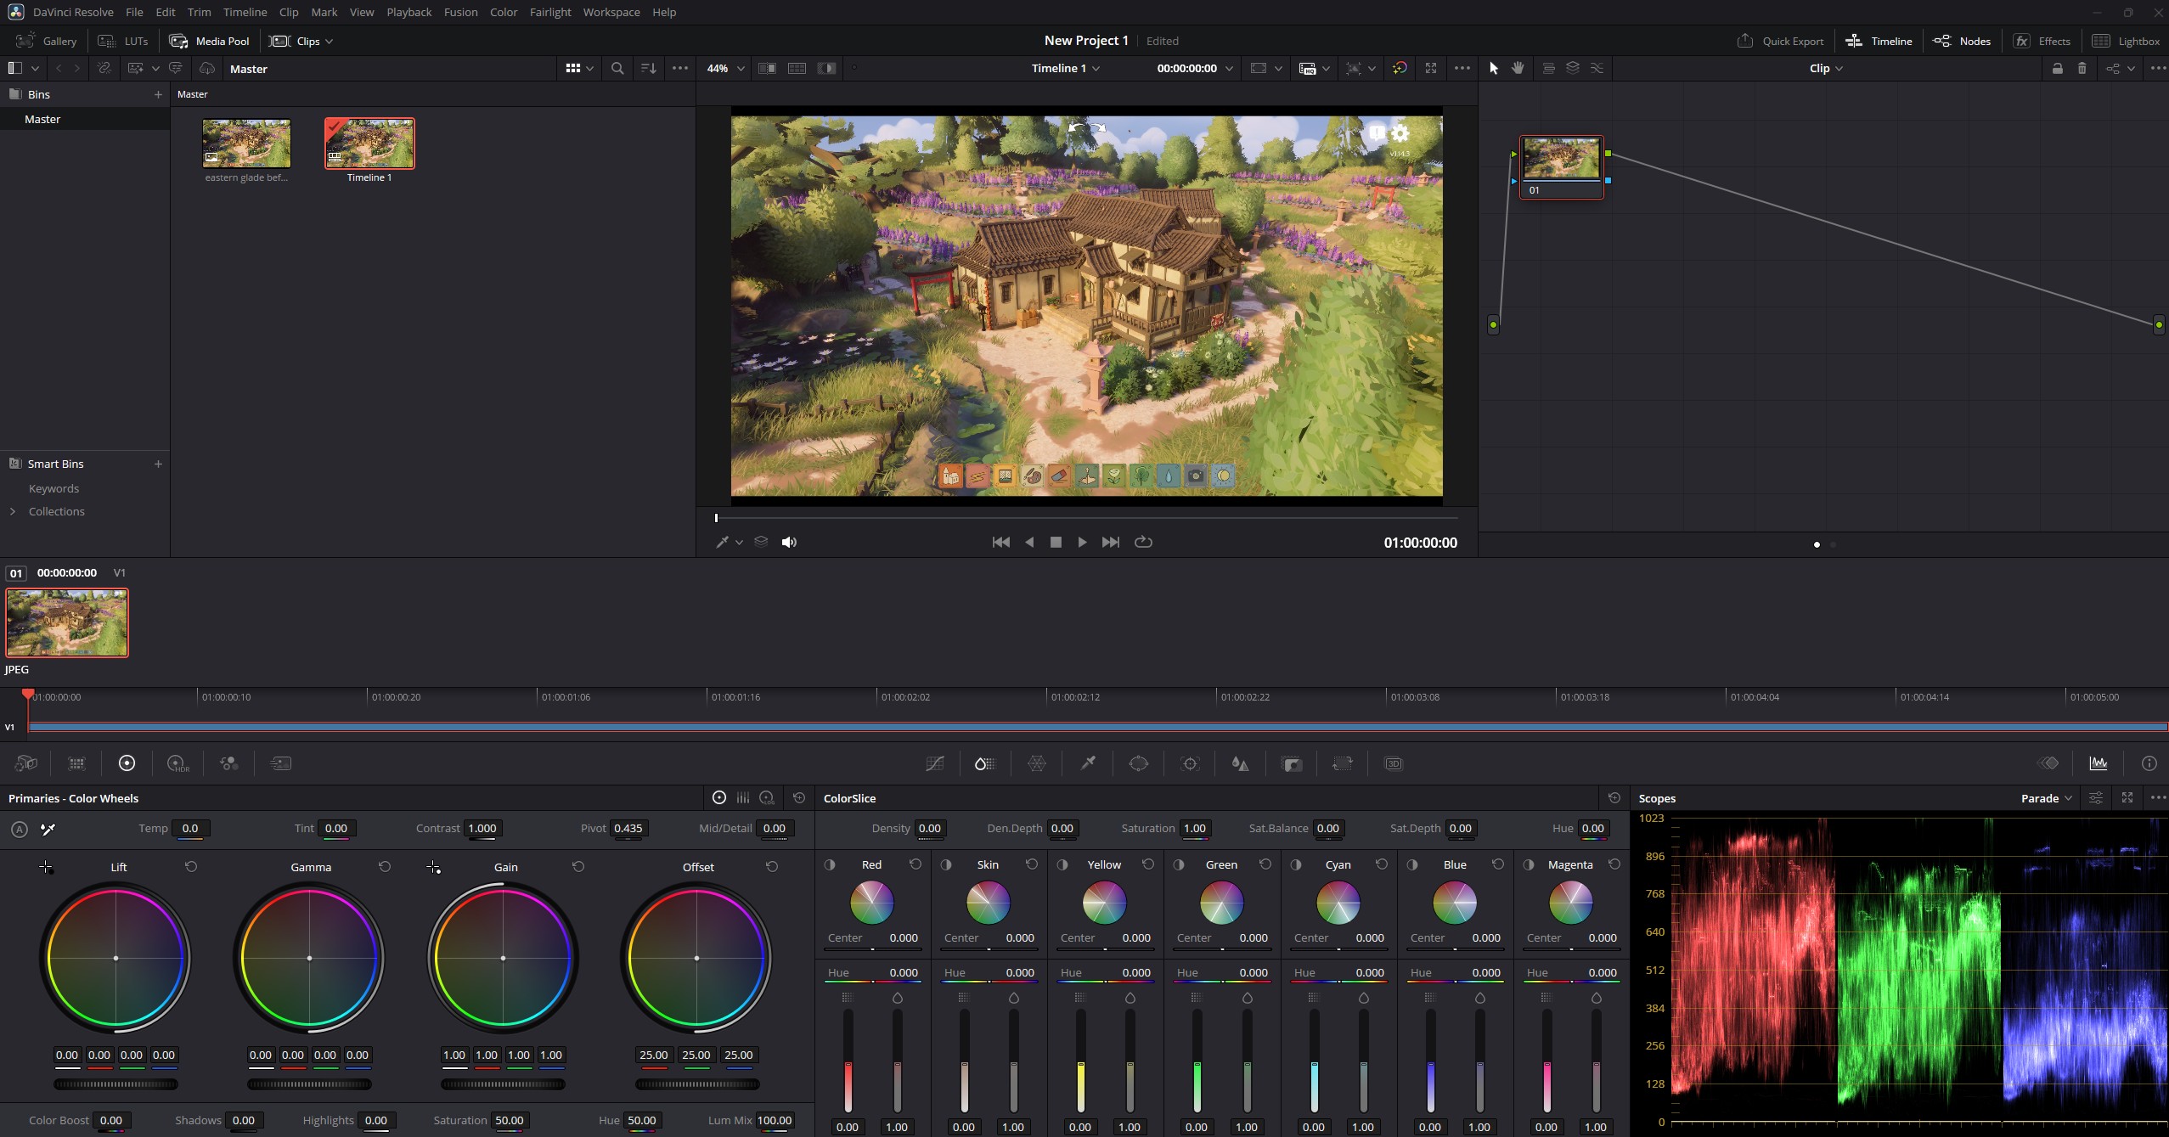Image resolution: width=2169 pixels, height=1137 pixels.
Task: Open the Fairlight menu
Action: pos(550,12)
